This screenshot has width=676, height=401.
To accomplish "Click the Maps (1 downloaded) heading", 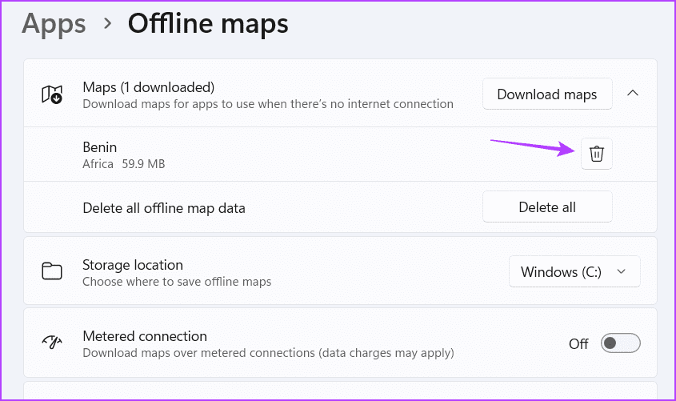I will (148, 87).
